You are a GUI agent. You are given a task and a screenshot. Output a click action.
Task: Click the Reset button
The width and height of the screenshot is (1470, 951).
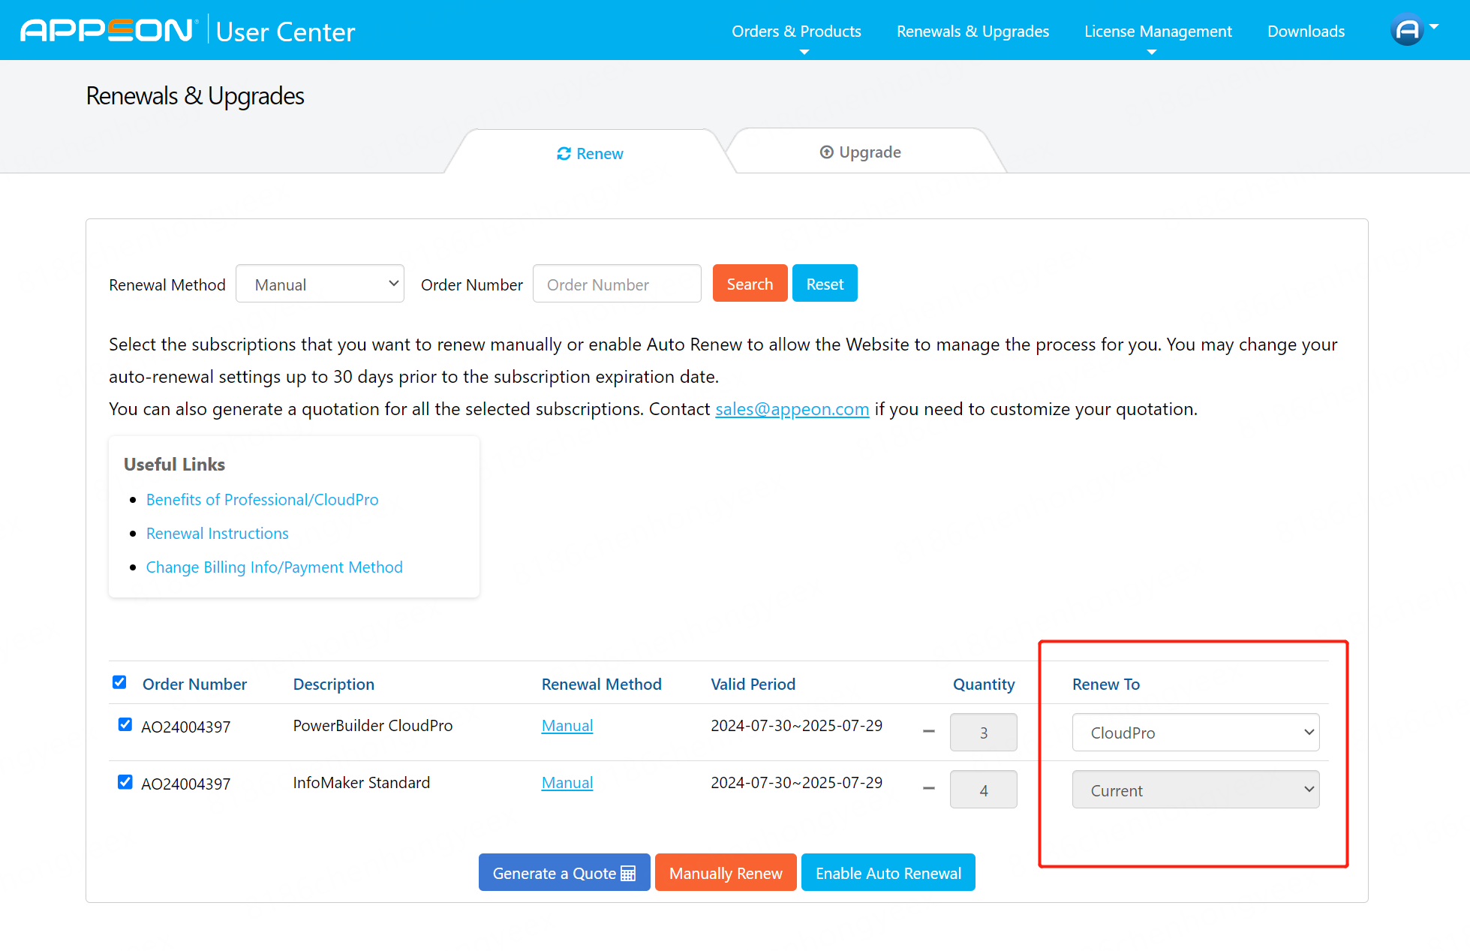825,284
